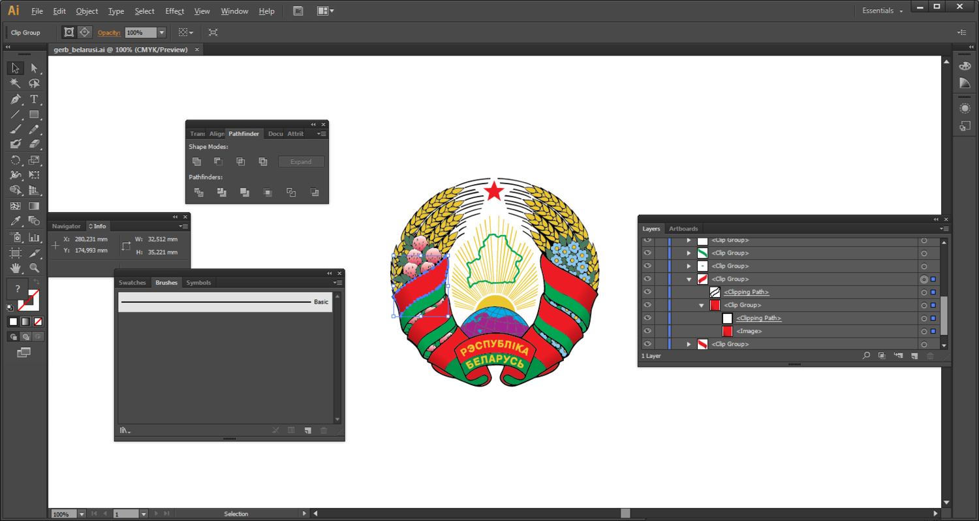This screenshot has width=979, height=521.
Task: Toggle Edit Contents in control bar
Action: pyautogui.click(x=85, y=32)
